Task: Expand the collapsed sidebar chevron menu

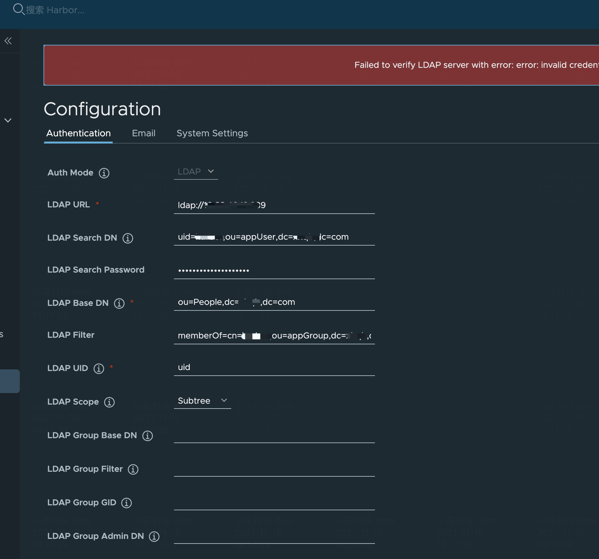Action: click(x=8, y=120)
